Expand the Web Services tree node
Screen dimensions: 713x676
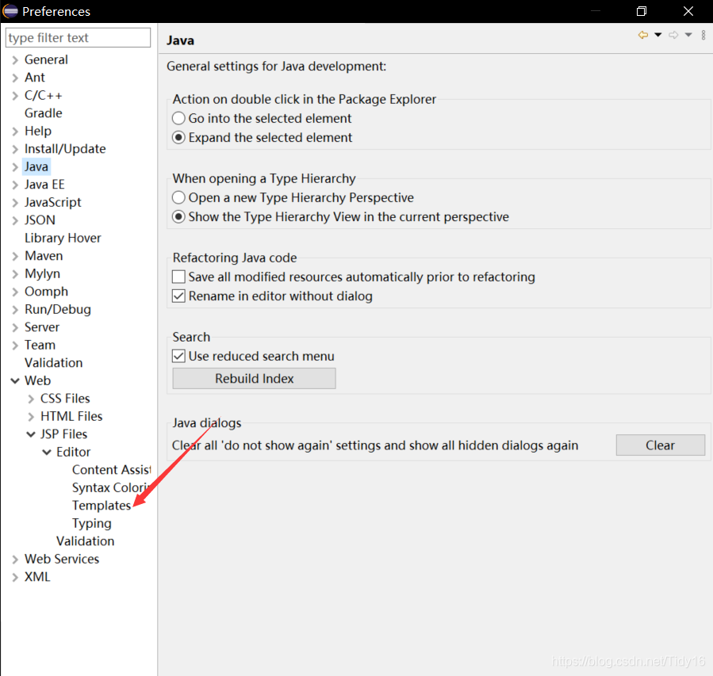pyautogui.click(x=15, y=560)
